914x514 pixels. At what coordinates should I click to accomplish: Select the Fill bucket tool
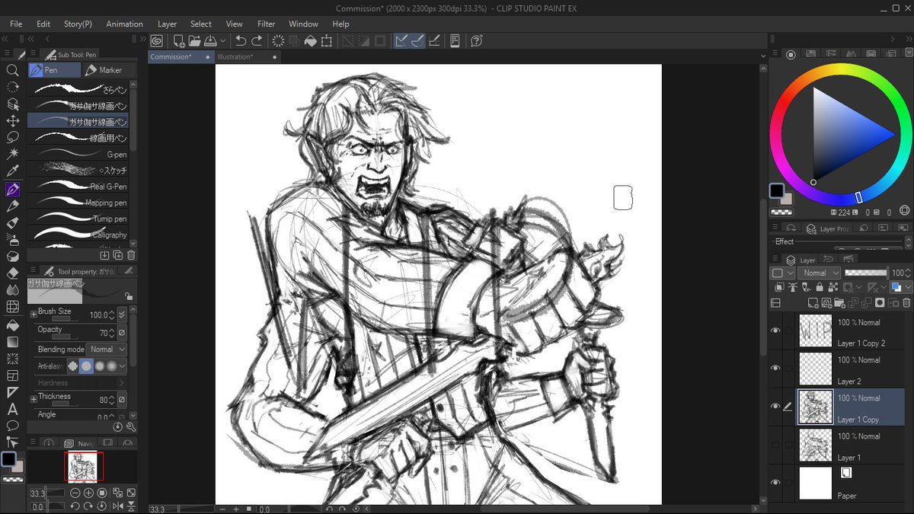[12, 324]
